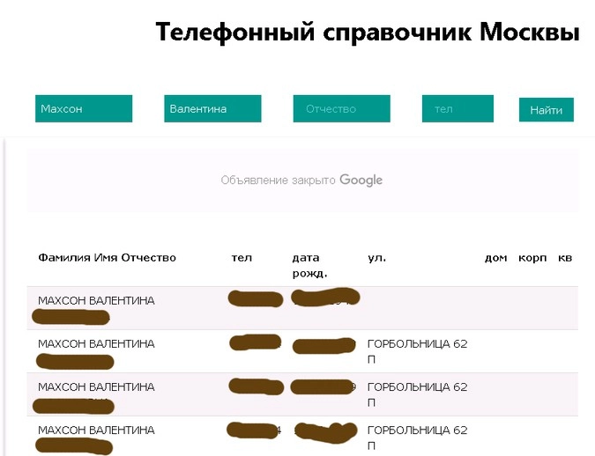Select the second МАХСОН ВАЛЕНТИНА result name
This screenshot has height=456, width=595.
click(x=96, y=343)
